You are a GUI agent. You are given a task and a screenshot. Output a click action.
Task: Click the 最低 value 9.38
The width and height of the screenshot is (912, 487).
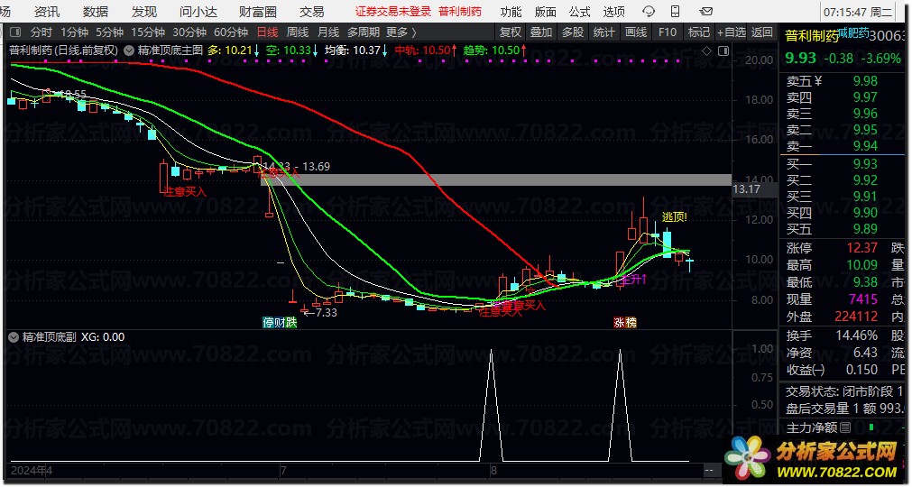[865, 282]
